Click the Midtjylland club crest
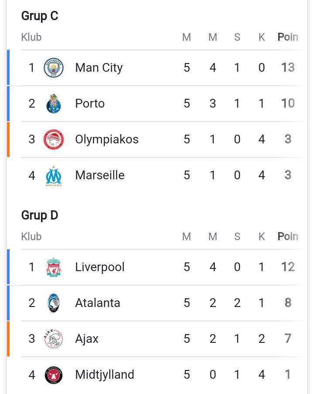Viewport: 314px width, 394px height. pyautogui.click(x=53, y=375)
